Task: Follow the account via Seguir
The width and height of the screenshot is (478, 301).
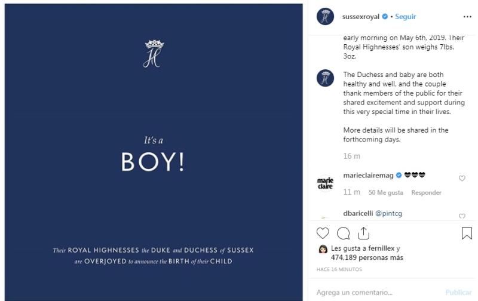Action: coord(405,17)
